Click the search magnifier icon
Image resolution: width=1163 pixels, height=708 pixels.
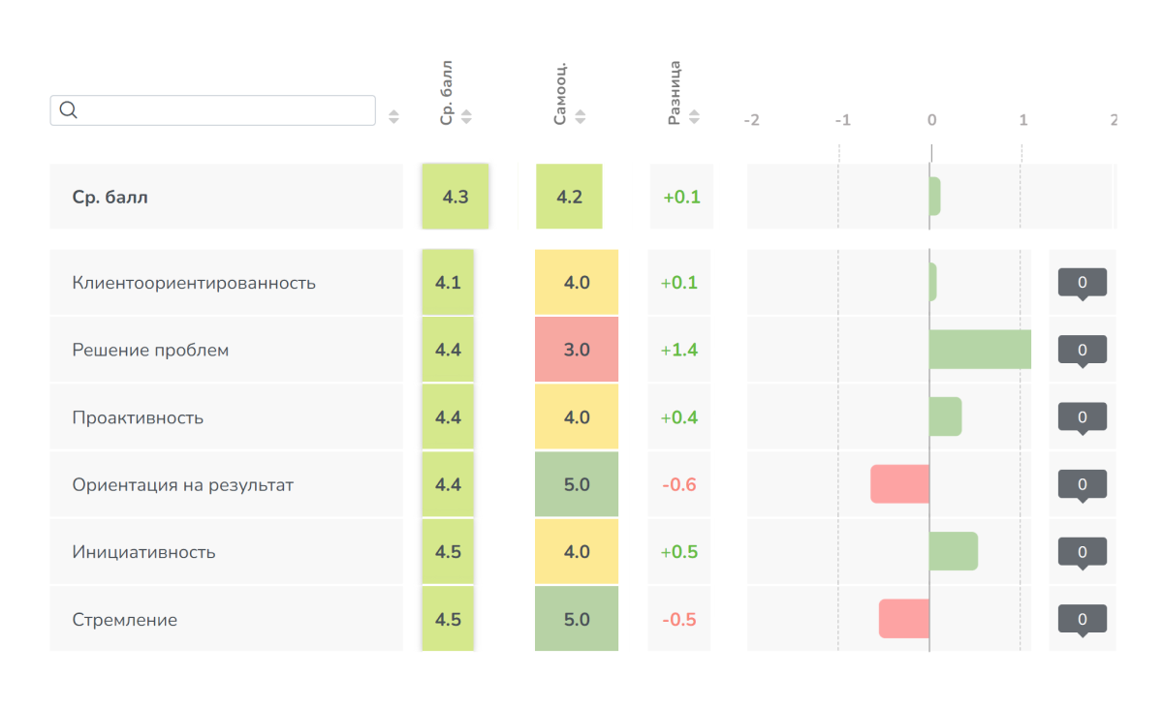pos(68,109)
